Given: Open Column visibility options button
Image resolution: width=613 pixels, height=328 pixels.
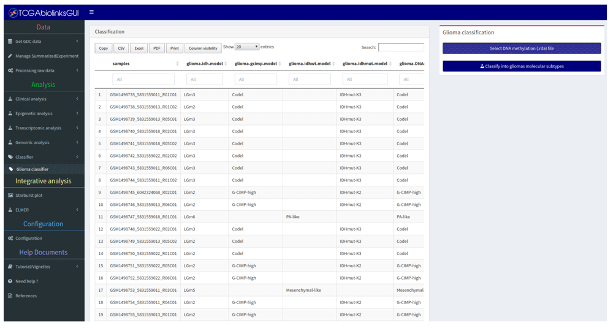Looking at the screenshot, I should [203, 48].
